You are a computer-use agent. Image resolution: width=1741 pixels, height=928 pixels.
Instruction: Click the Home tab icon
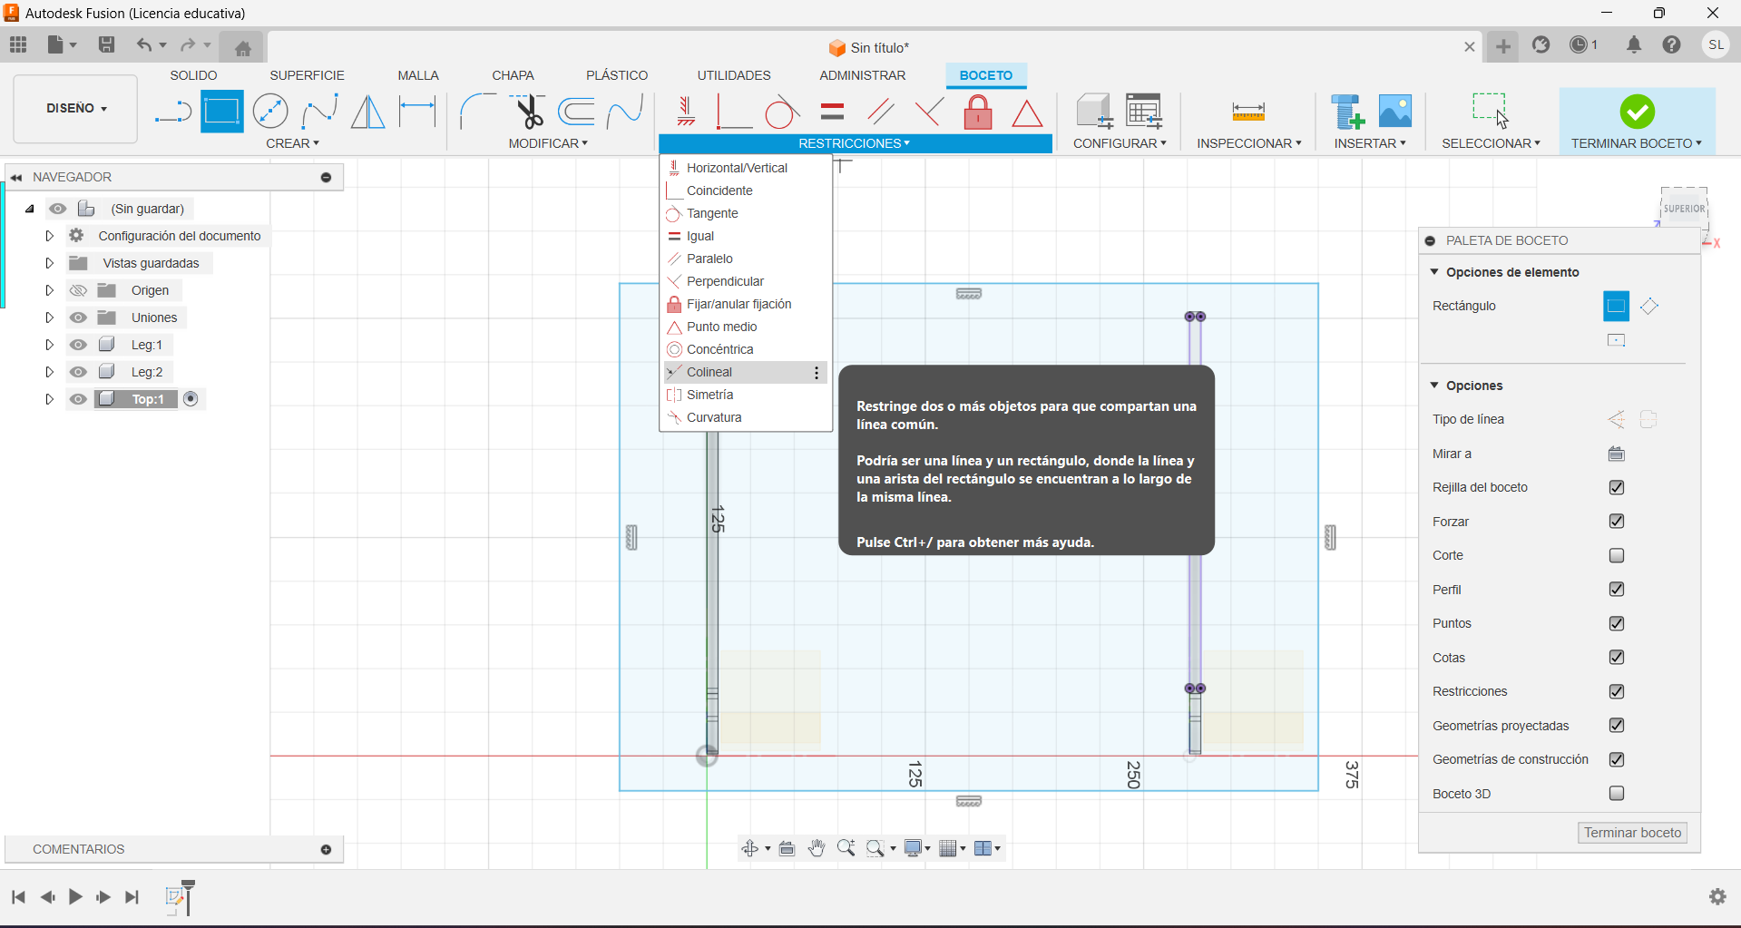pyautogui.click(x=242, y=48)
